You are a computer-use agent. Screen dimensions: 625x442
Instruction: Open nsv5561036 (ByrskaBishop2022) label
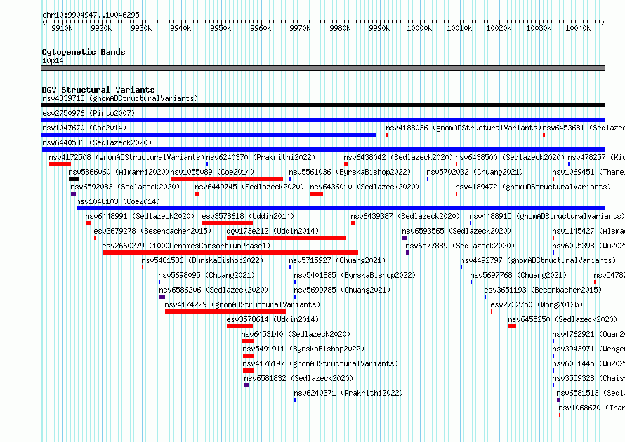click(x=350, y=172)
